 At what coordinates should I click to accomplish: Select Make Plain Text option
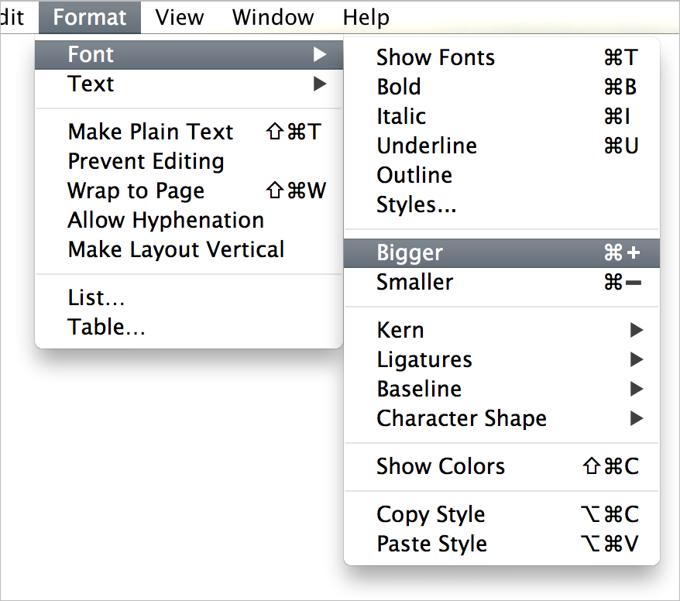[x=189, y=132]
